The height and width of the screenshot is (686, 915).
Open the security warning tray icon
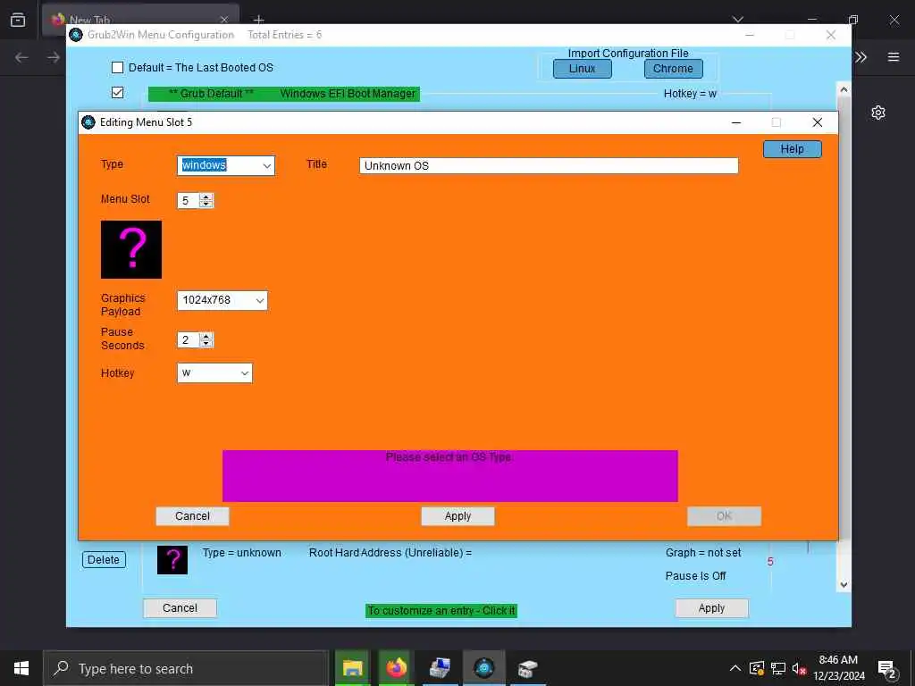coord(757,668)
